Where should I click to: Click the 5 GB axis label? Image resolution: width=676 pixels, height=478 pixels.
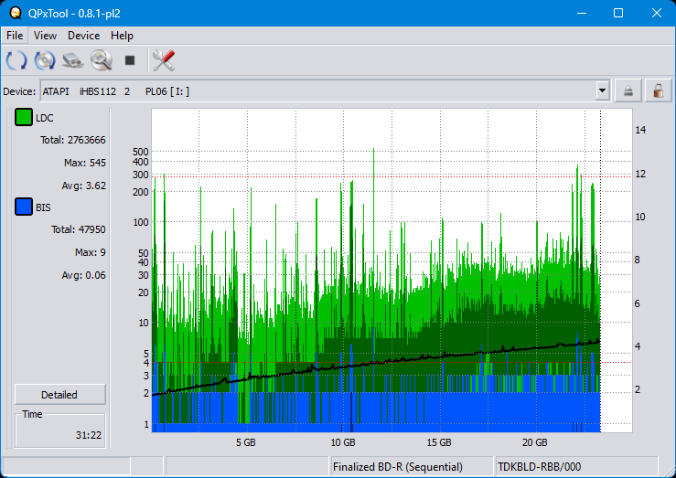tap(246, 442)
